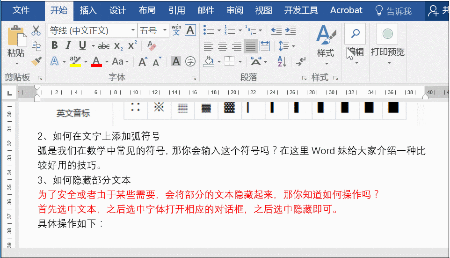
Task: Toggle Italic formatting
Action: pyautogui.click(x=68, y=45)
